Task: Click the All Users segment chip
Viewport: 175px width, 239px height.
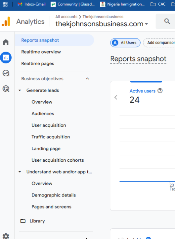Action: pyautogui.click(x=125, y=43)
